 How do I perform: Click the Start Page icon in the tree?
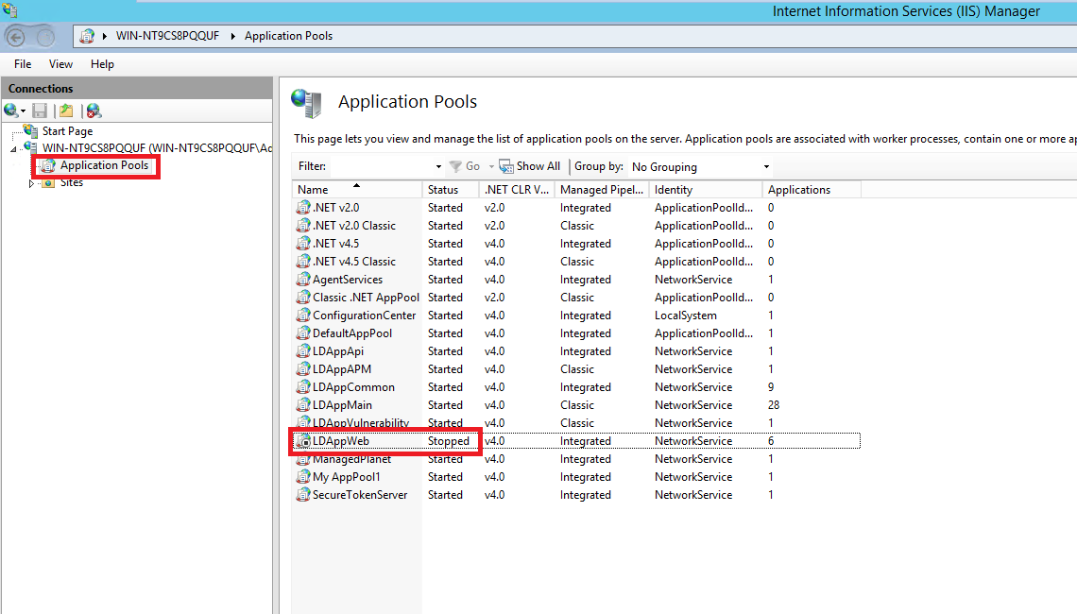pyautogui.click(x=31, y=131)
